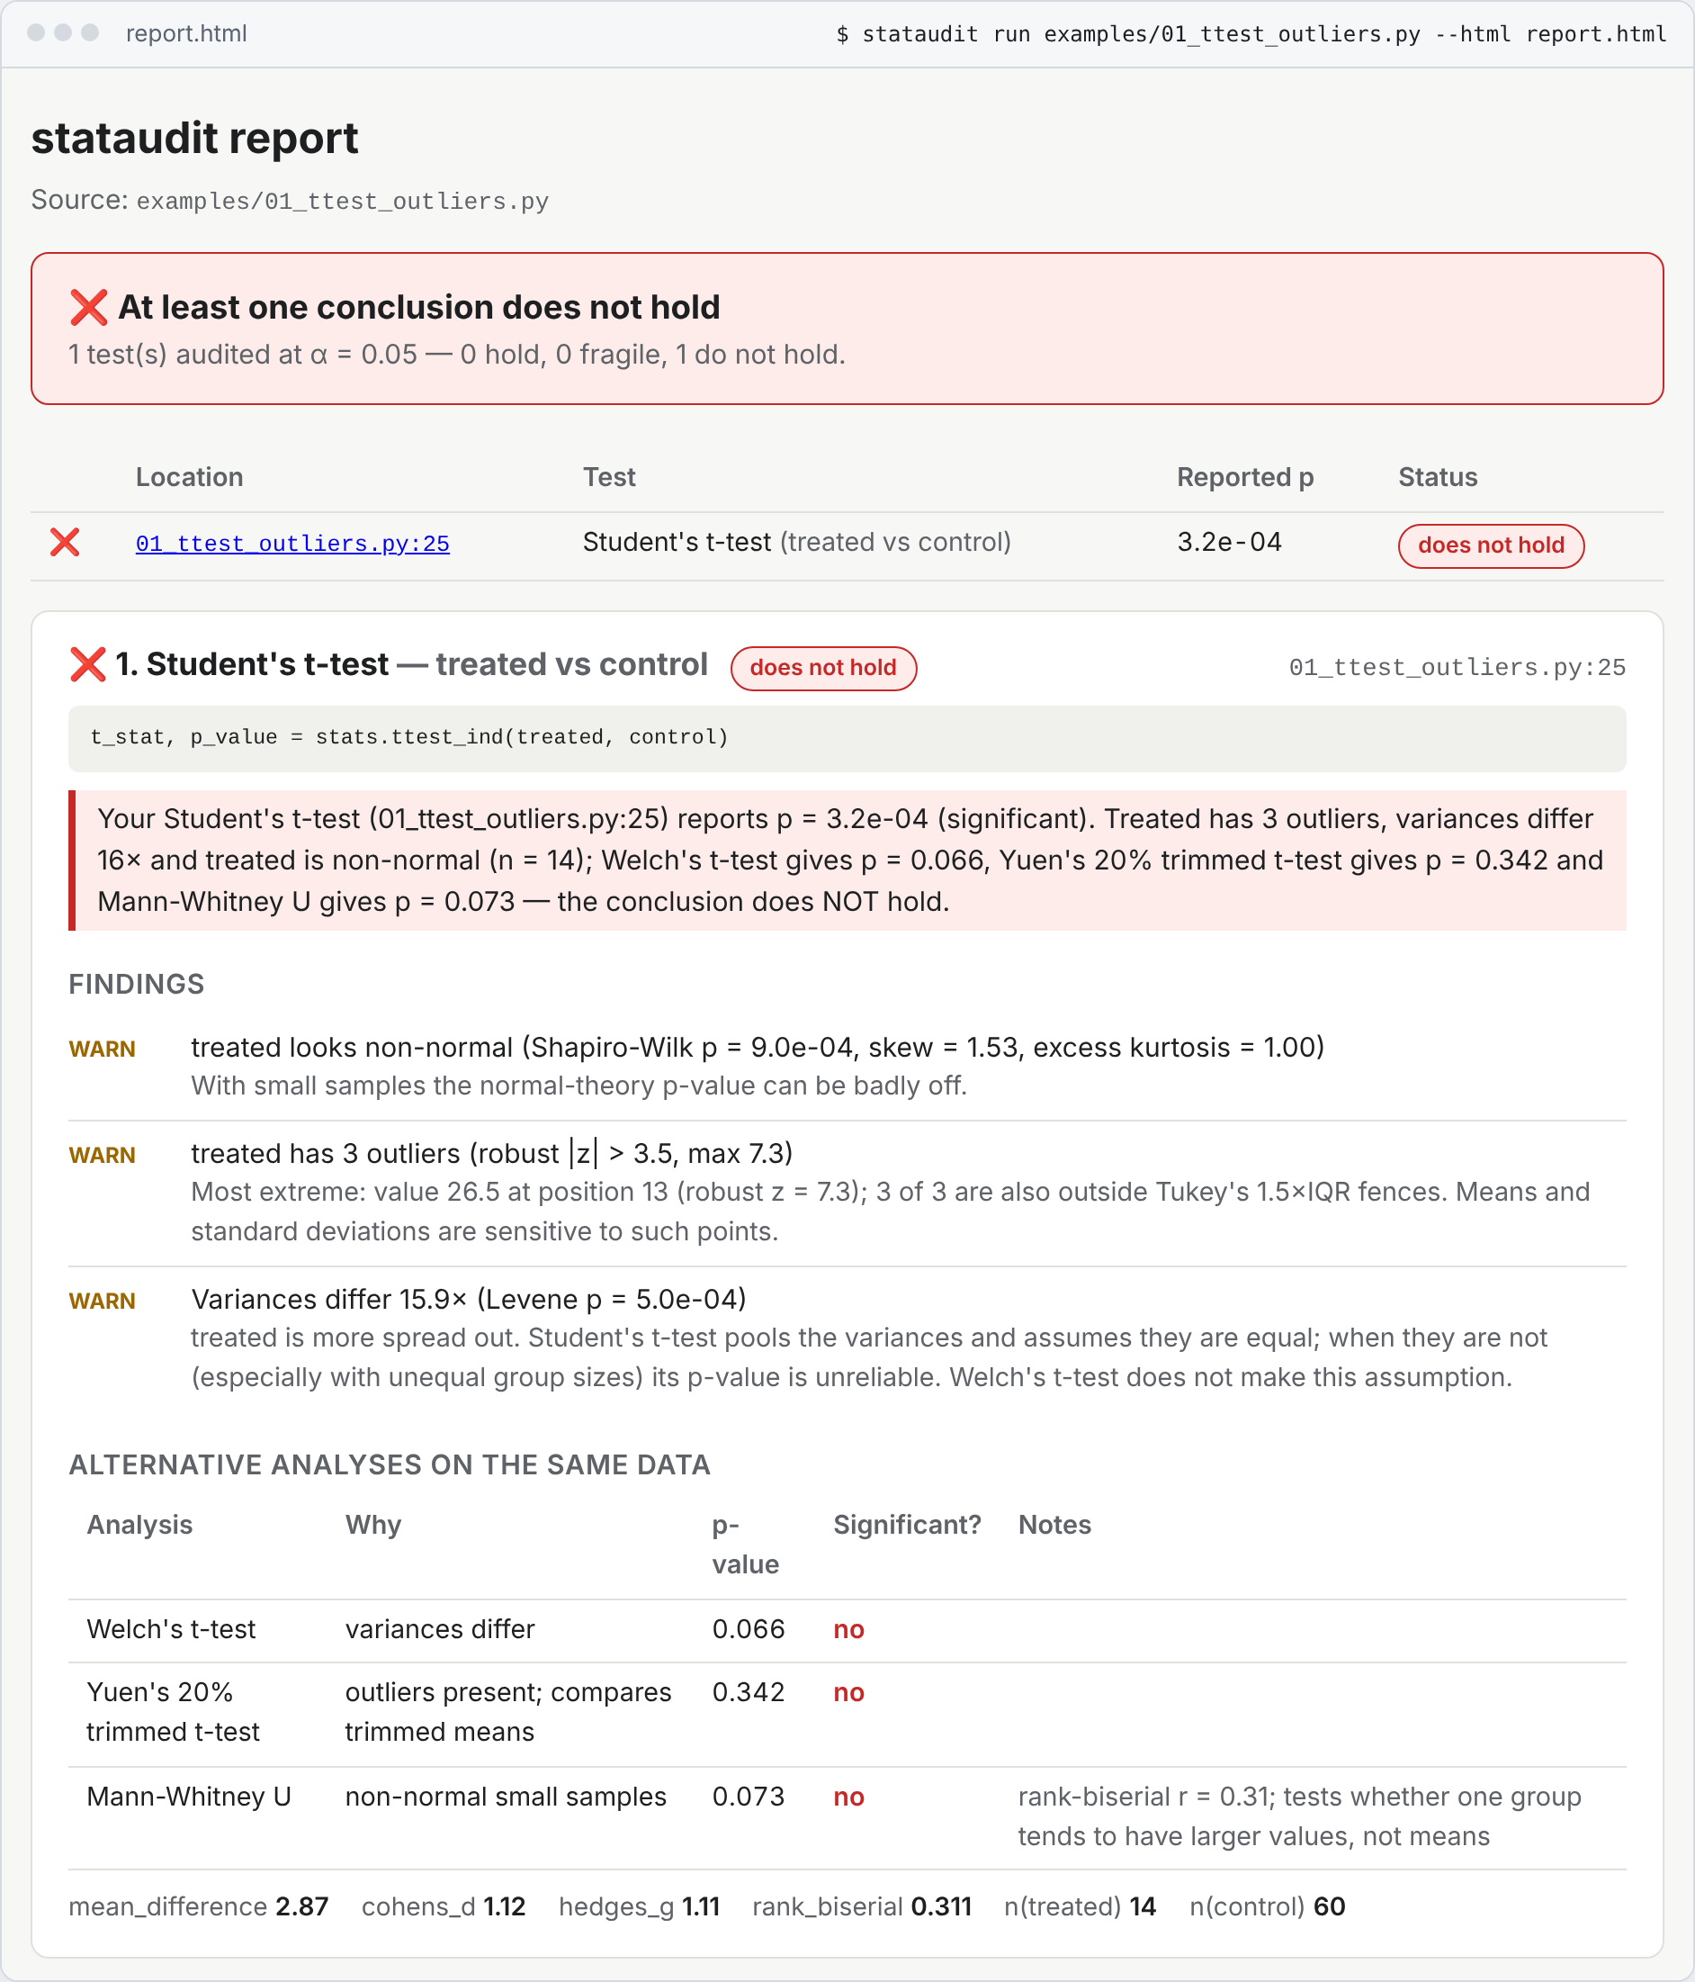Screen dimensions: 1695x1982
Task: Click the mean_difference 2.87 statistic
Action: [x=199, y=1907]
